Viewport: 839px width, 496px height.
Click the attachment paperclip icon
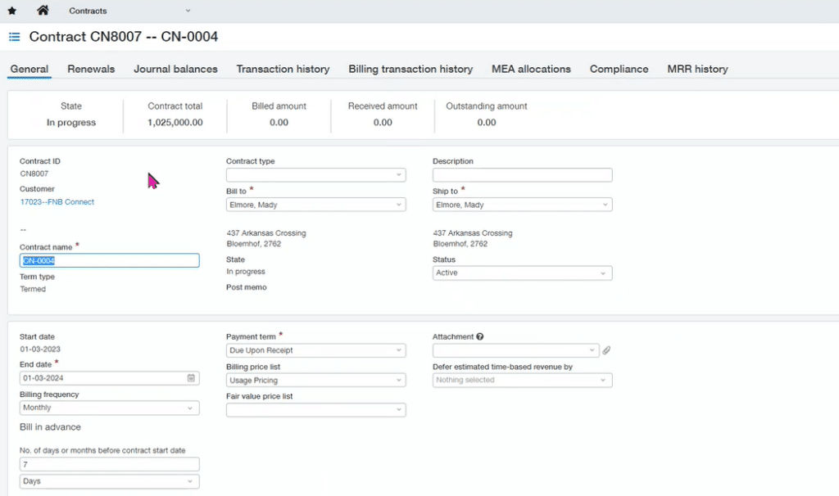click(x=606, y=350)
